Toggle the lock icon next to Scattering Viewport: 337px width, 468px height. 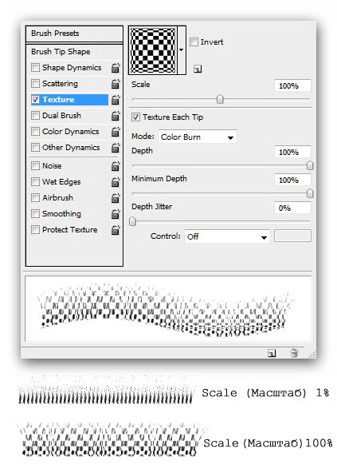pyautogui.click(x=116, y=84)
